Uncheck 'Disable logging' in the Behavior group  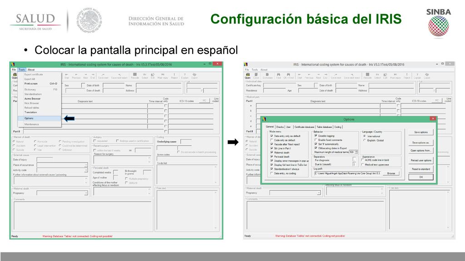pos(316,135)
